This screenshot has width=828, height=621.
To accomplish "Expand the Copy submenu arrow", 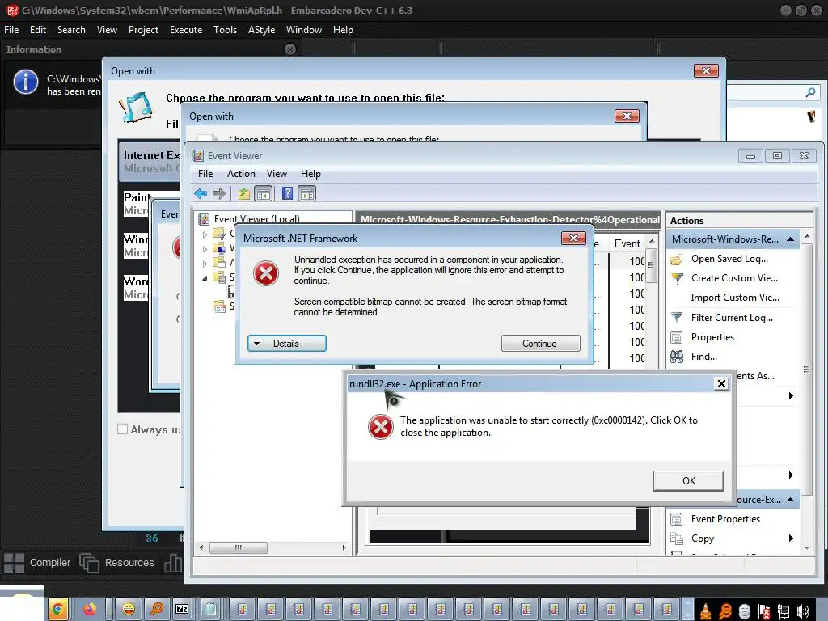I will pyautogui.click(x=791, y=539).
